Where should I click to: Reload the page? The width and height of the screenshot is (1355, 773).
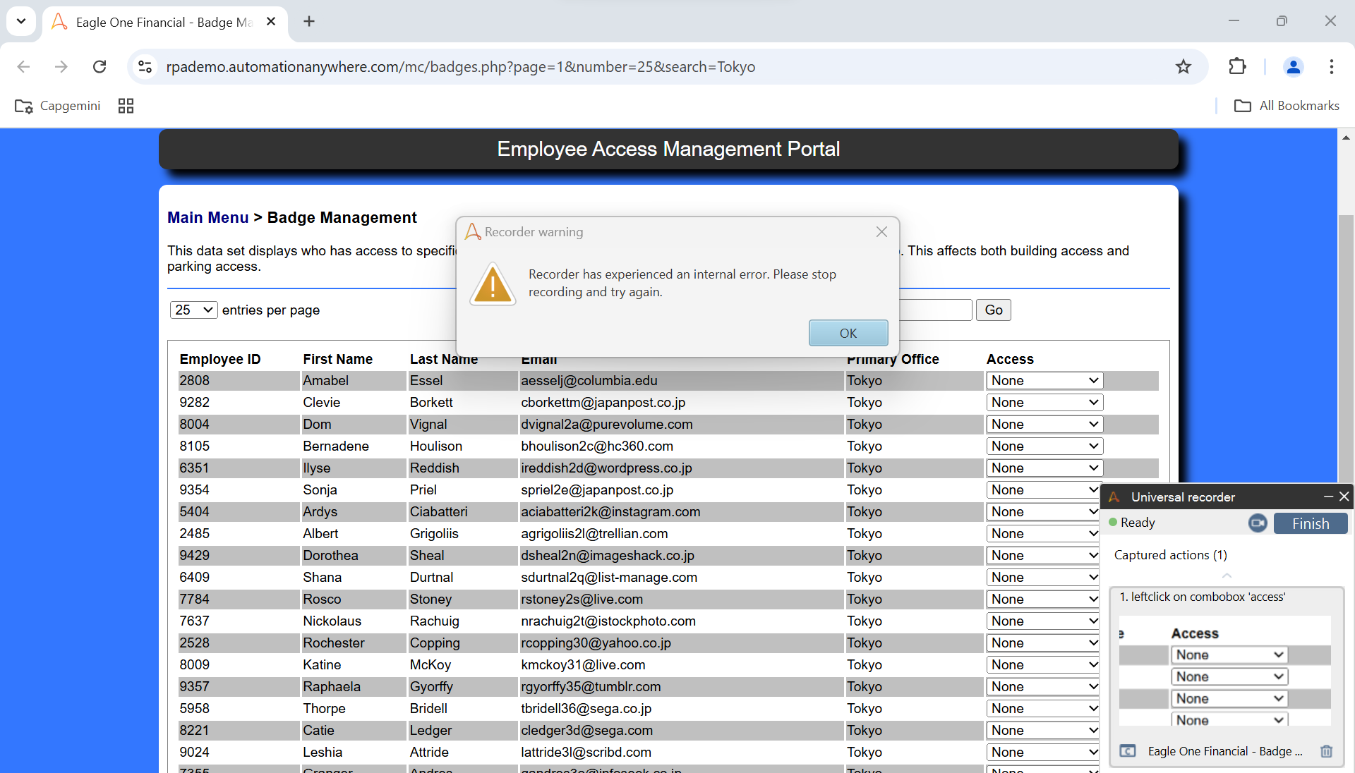tap(100, 67)
